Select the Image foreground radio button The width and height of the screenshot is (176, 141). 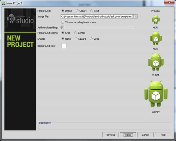click(x=63, y=11)
